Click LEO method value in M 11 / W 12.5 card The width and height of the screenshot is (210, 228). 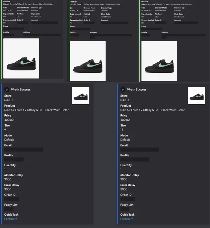pos(157,17)
